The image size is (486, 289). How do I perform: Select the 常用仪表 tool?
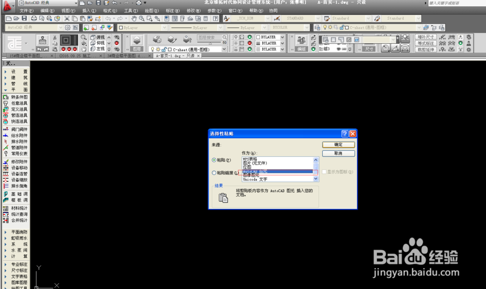[16, 153]
